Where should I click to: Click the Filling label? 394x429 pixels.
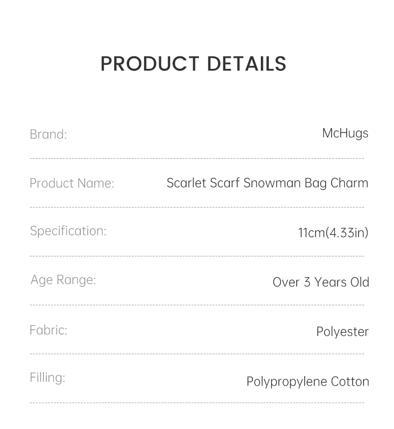tap(47, 378)
